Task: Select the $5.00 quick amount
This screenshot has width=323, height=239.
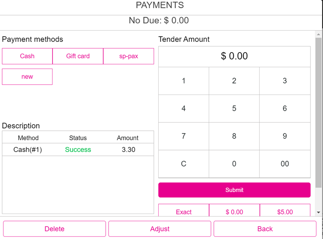Action: tap(285, 211)
